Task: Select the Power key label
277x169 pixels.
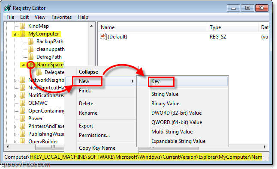Action: [x=35, y=119]
